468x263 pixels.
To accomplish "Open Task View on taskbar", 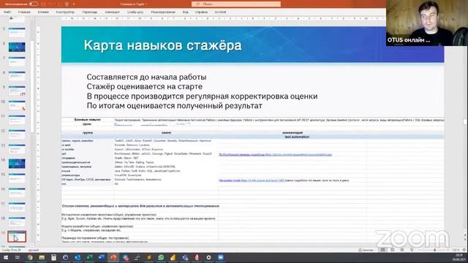I will 18,258.
